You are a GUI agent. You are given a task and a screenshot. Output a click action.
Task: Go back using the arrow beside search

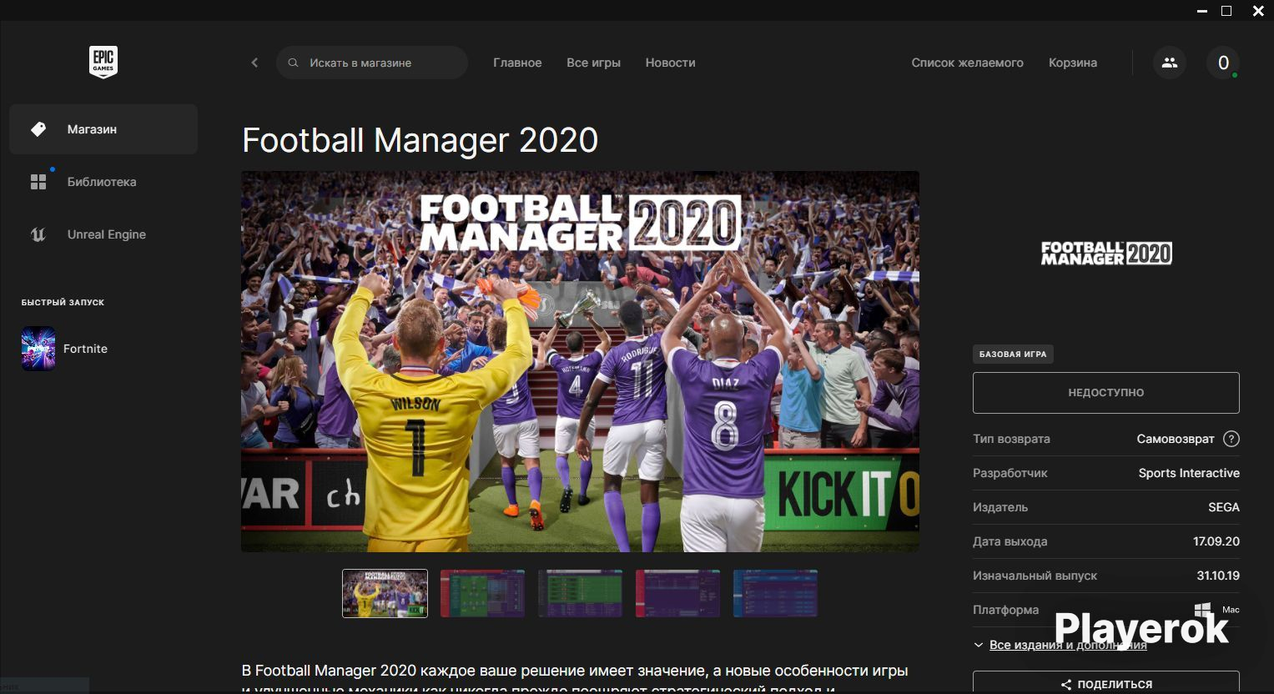254,63
